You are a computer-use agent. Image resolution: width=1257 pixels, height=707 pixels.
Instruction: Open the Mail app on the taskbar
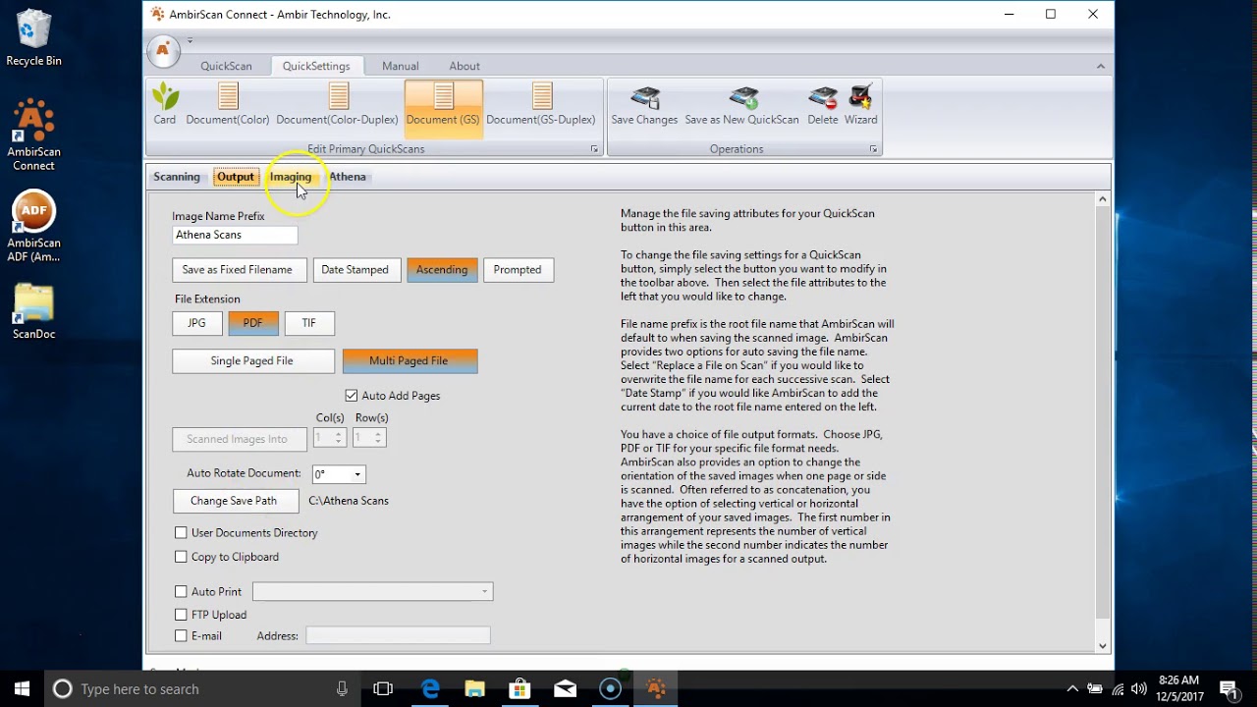coord(566,688)
